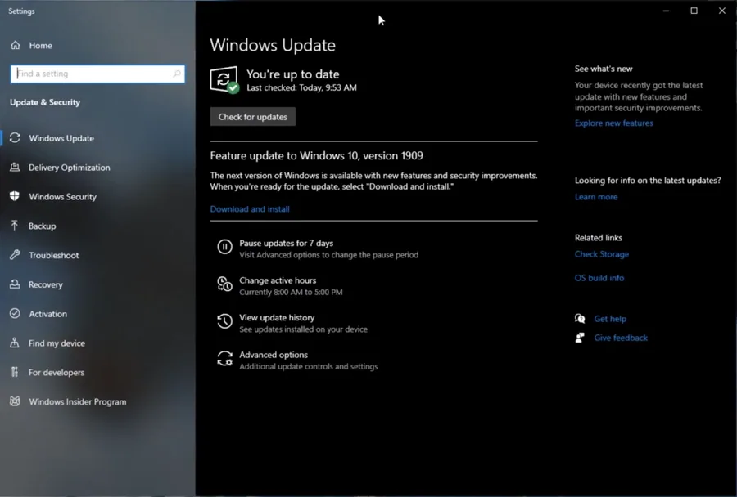Click the Delivery Optimization sidebar icon
This screenshot has width=737, height=497.
pyautogui.click(x=15, y=167)
